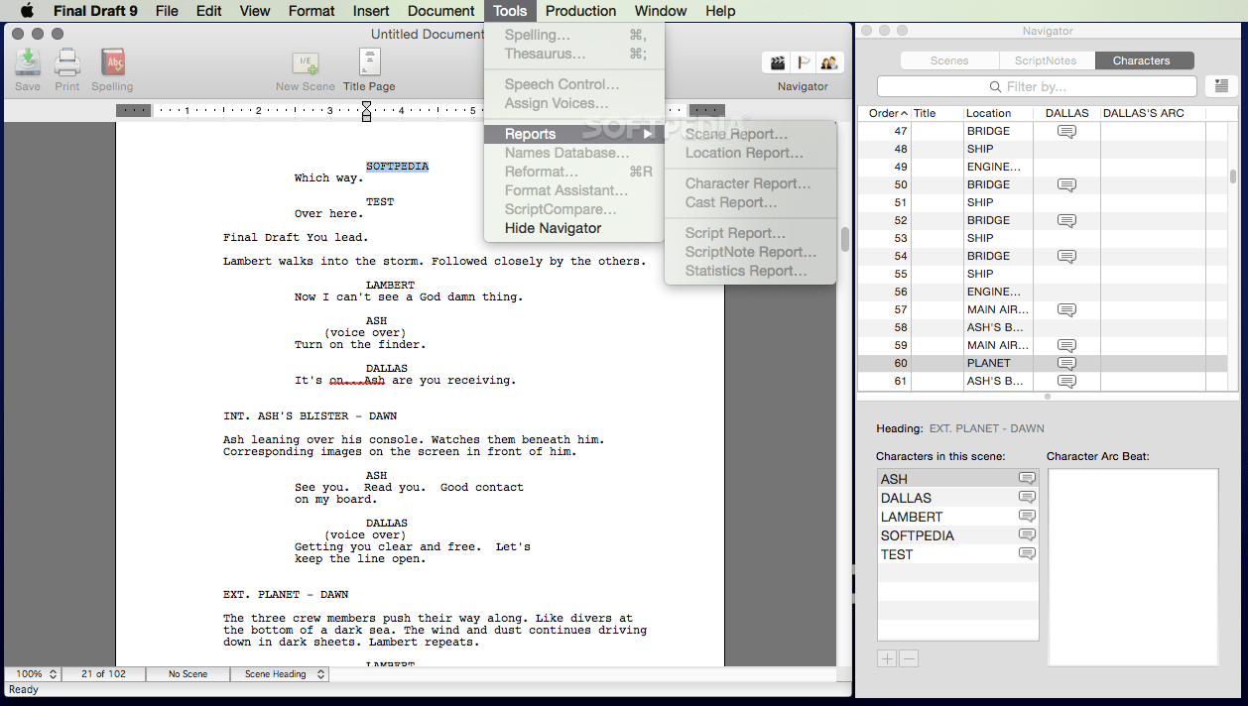Click the Navigator table scrollbar thumb
Image resolution: width=1248 pixels, height=706 pixels.
(x=1233, y=177)
